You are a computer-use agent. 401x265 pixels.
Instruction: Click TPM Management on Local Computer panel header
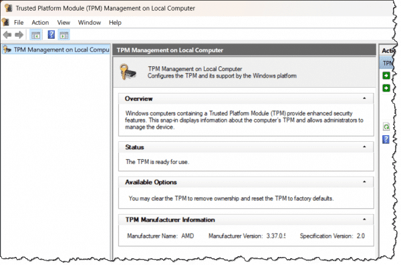(x=244, y=50)
